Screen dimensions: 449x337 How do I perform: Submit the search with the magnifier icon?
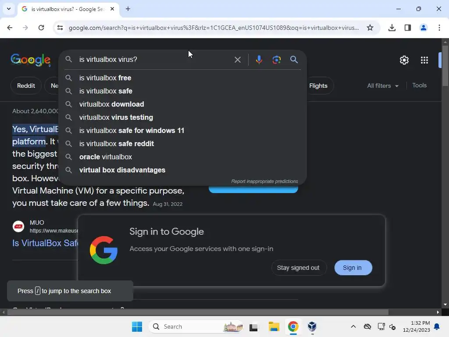tap(294, 60)
